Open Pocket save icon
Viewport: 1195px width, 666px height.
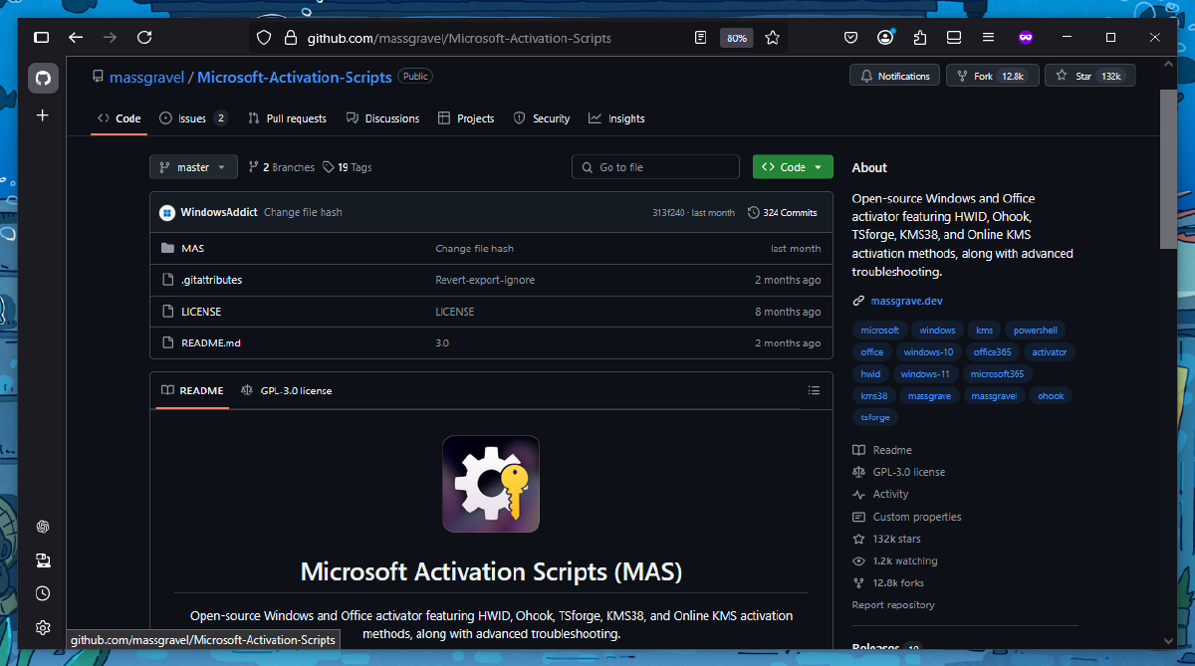pos(851,38)
